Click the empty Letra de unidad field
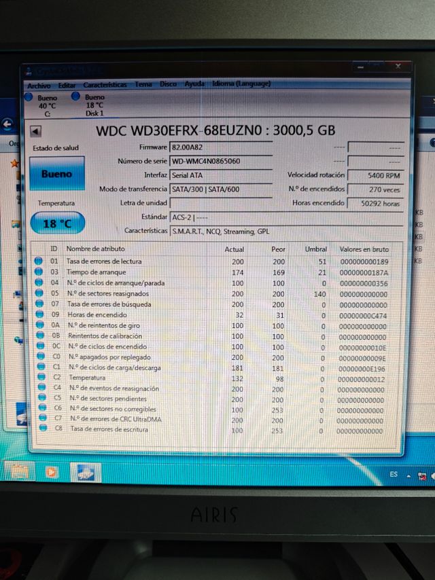 221,203
